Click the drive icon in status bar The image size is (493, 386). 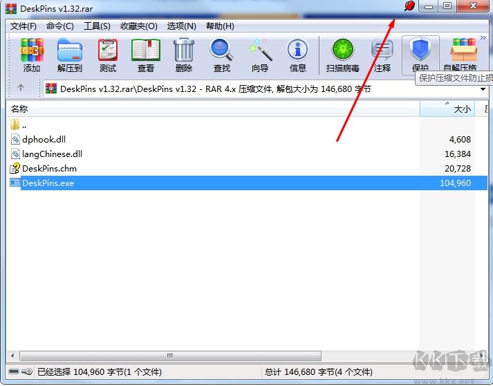[x=14, y=371]
